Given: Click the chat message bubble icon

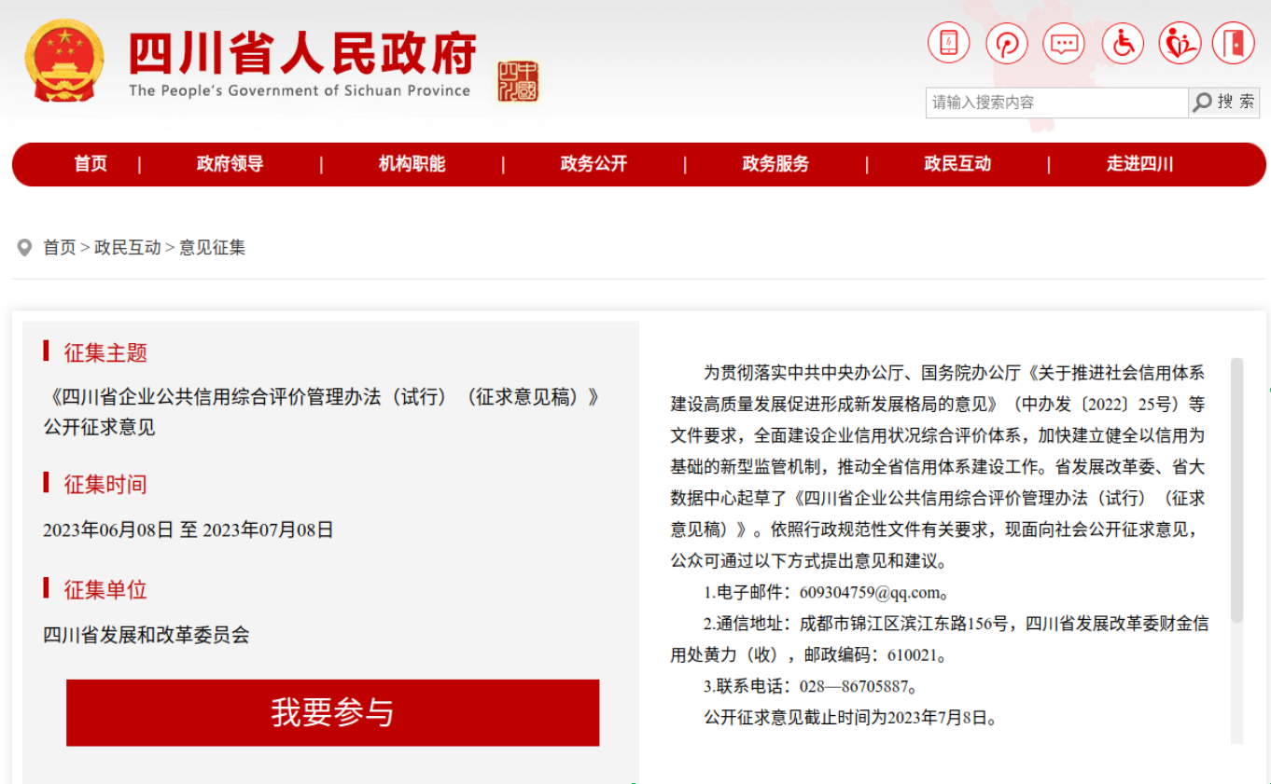Looking at the screenshot, I should point(1064,44).
